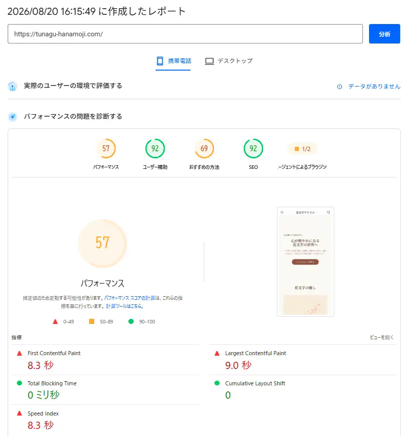
Task: Click the 実際のユーザーの環境で評価する icon
Action: tap(12, 86)
